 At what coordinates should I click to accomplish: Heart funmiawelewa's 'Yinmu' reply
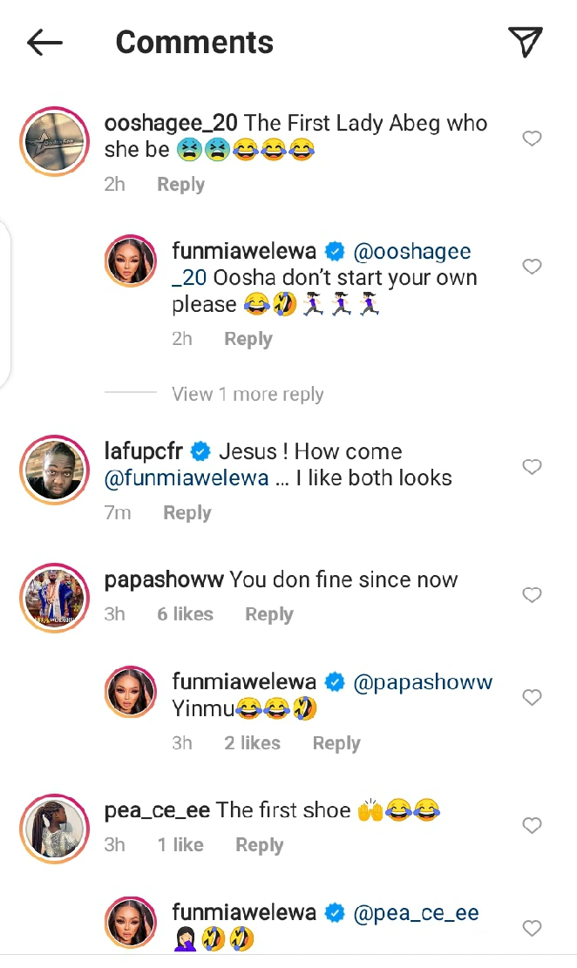pos(532,697)
